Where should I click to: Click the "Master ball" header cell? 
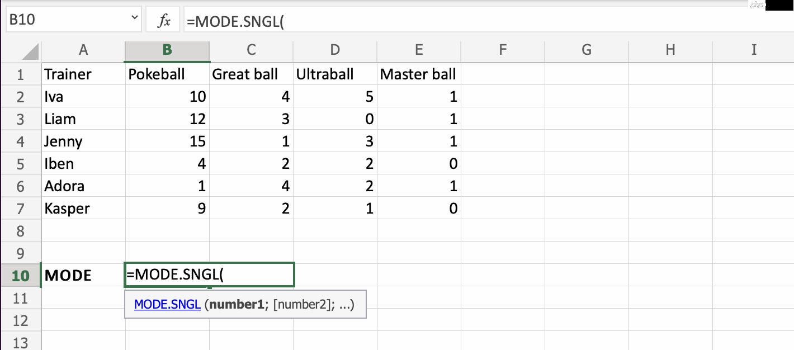(419, 74)
